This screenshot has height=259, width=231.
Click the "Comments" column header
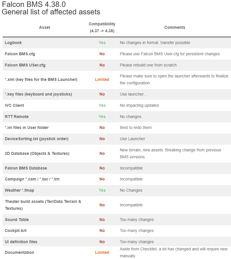pos(175,27)
